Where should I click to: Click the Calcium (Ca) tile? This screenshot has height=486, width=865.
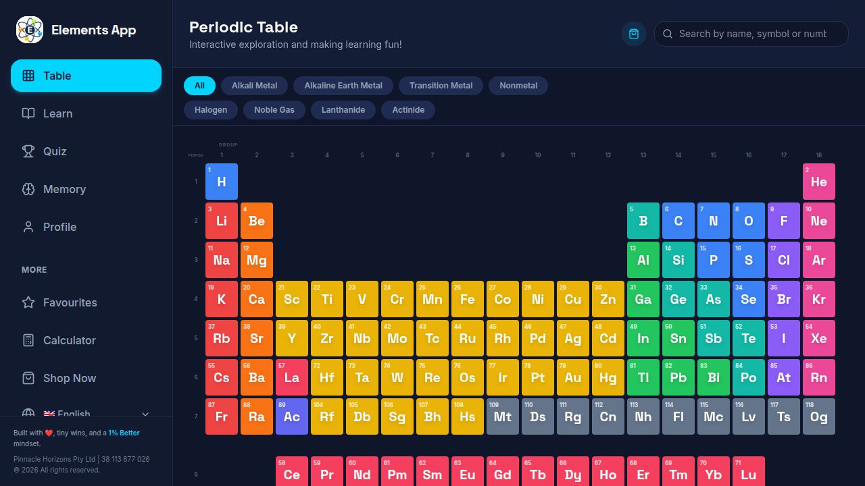coord(257,299)
